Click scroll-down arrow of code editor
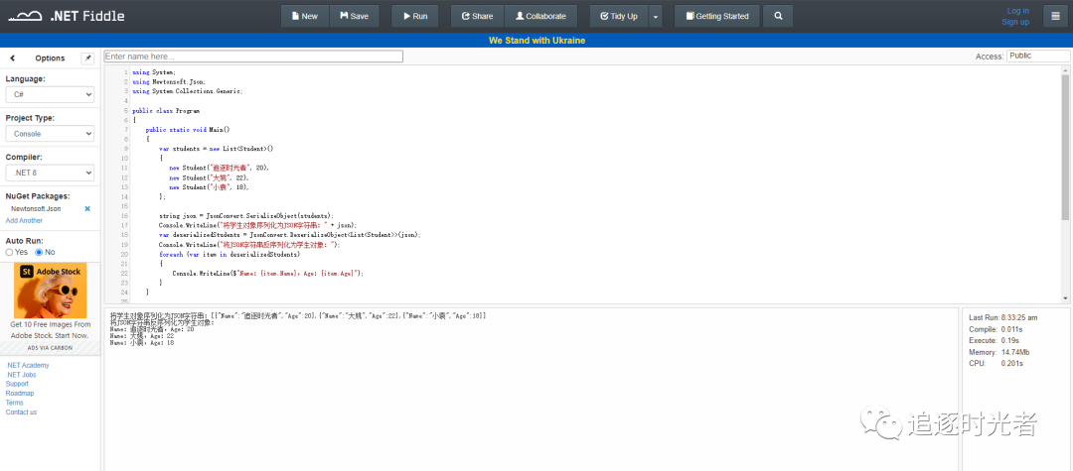 (1065, 299)
